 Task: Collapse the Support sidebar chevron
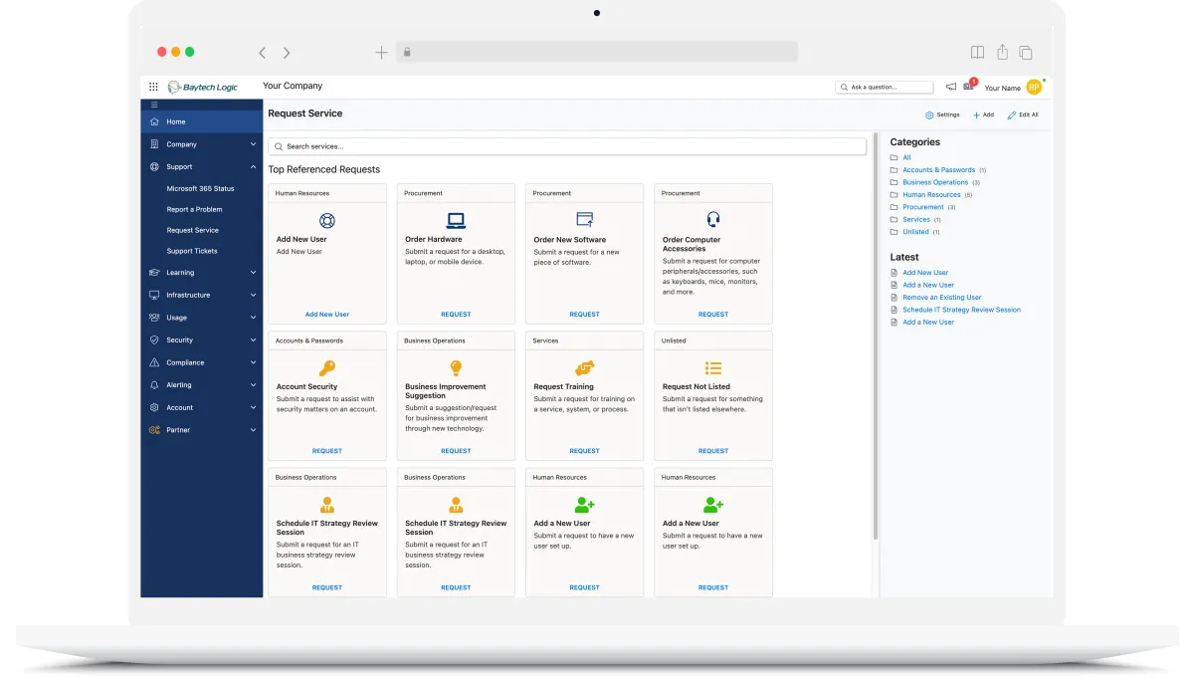pos(253,167)
